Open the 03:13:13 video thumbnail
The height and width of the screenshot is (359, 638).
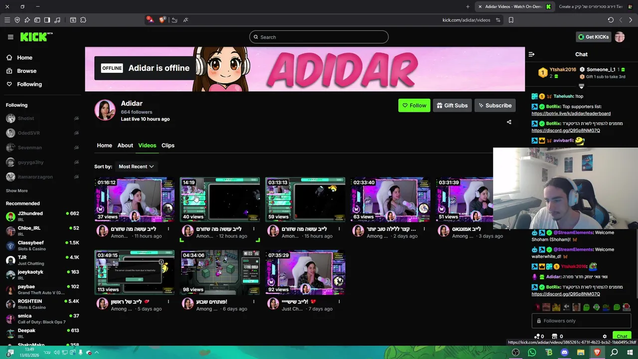point(305,199)
